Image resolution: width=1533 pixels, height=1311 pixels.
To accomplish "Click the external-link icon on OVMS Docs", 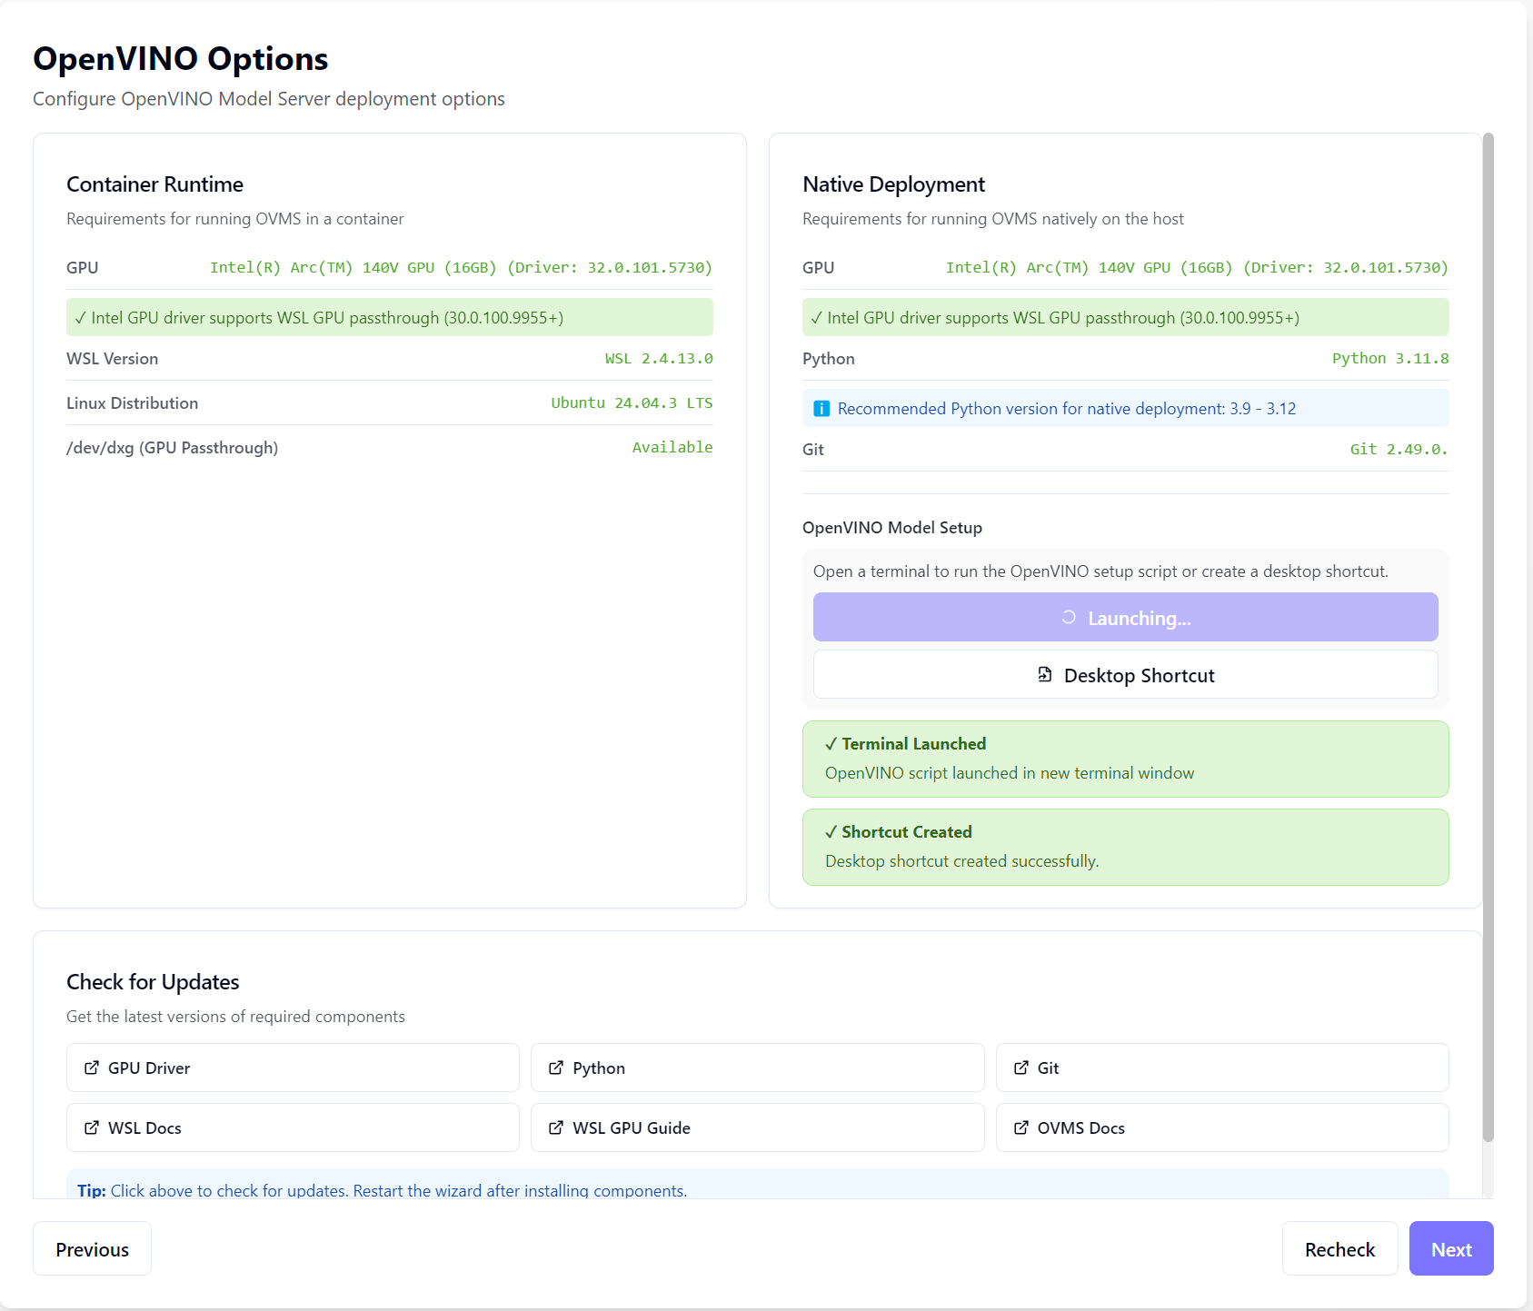I will (1021, 1127).
